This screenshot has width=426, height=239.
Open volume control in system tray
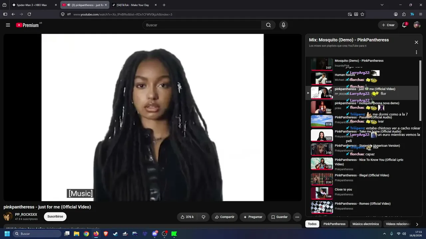(x=404, y=234)
